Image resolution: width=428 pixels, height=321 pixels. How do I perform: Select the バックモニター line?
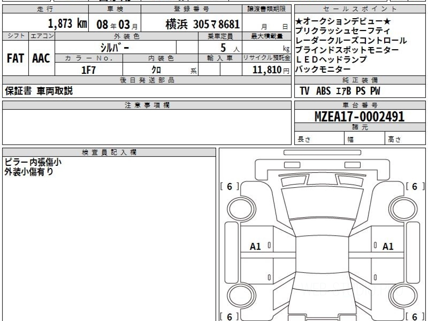pos(323,70)
